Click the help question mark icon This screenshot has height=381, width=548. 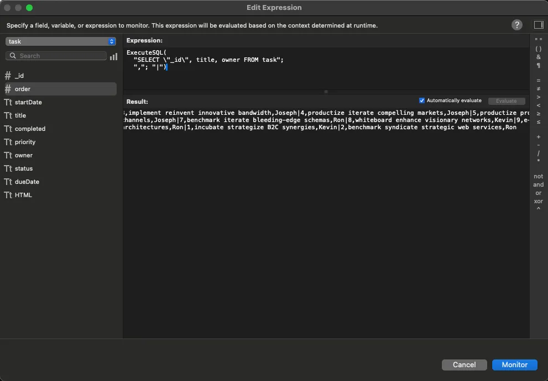pyautogui.click(x=516, y=25)
